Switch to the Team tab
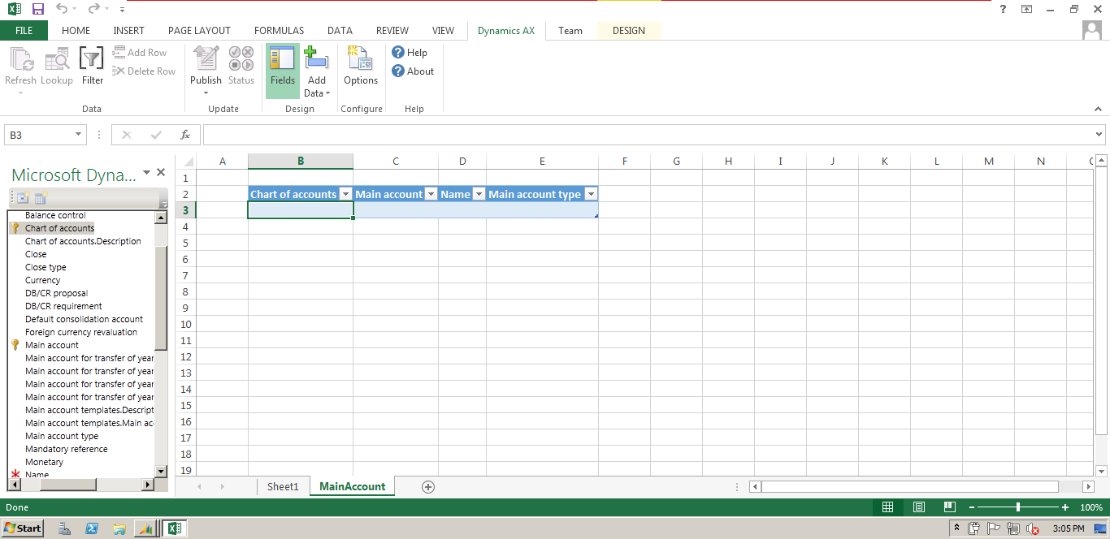The width and height of the screenshot is (1110, 539). point(570,31)
